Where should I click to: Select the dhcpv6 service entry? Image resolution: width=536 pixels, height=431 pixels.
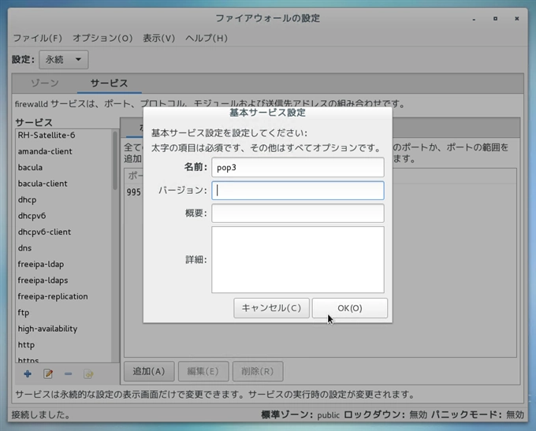[x=64, y=216]
